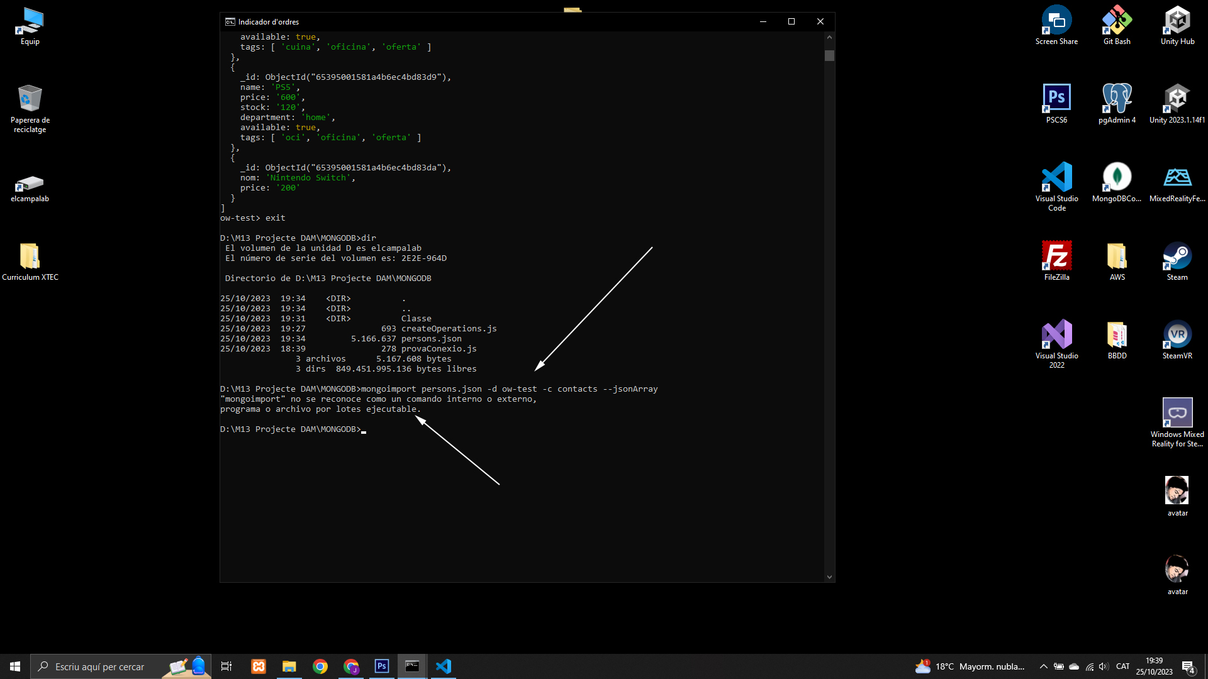Open the Photoshop taskbar icon

point(382,666)
